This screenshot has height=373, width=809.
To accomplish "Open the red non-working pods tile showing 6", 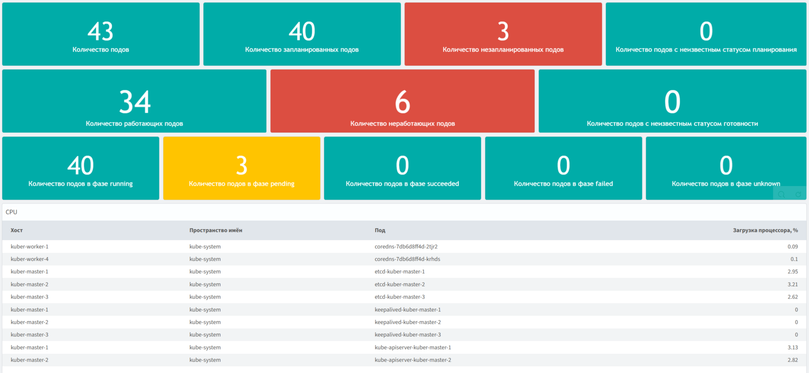I will coord(402,101).
